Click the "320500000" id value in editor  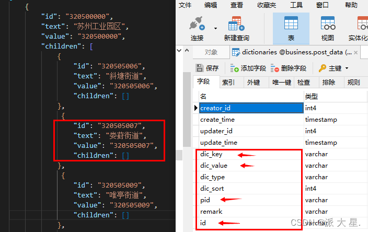point(87,17)
